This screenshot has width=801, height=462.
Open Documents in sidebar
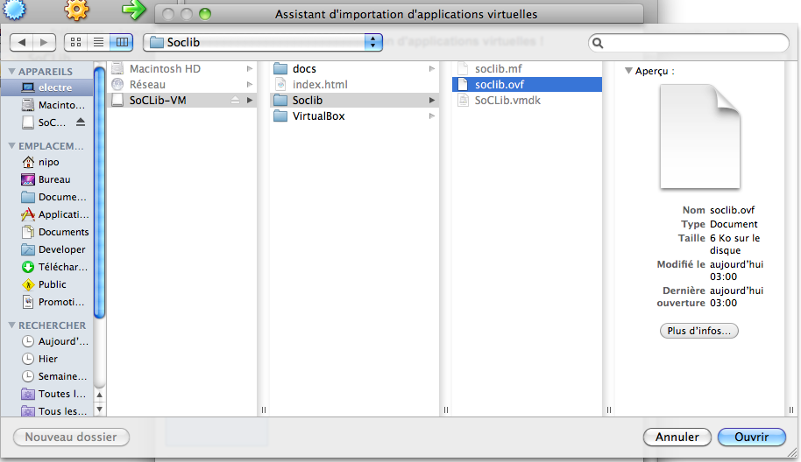click(x=47, y=232)
